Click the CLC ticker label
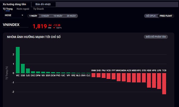This screenshot has width=179, height=107. (x=88, y=76)
